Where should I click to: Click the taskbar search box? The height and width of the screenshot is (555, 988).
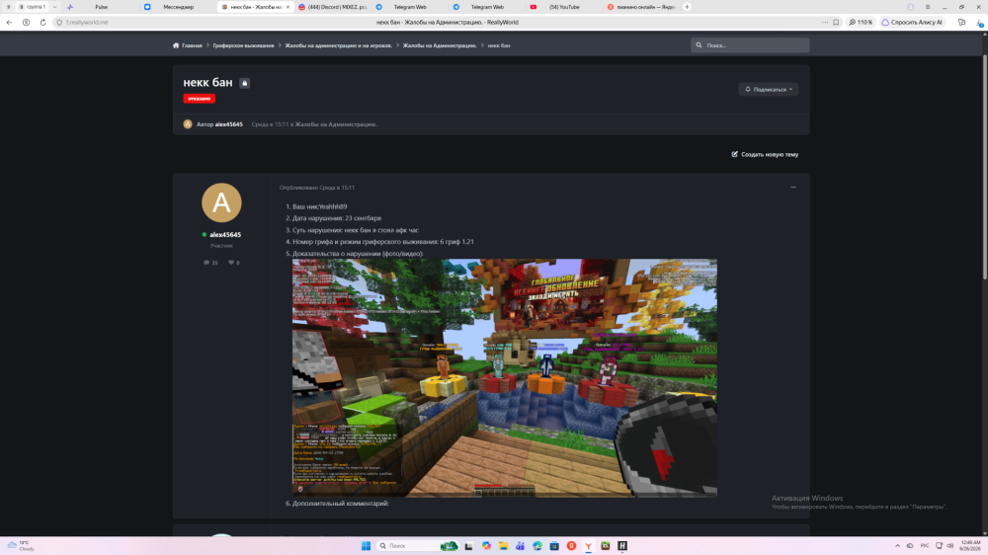pyautogui.click(x=417, y=546)
